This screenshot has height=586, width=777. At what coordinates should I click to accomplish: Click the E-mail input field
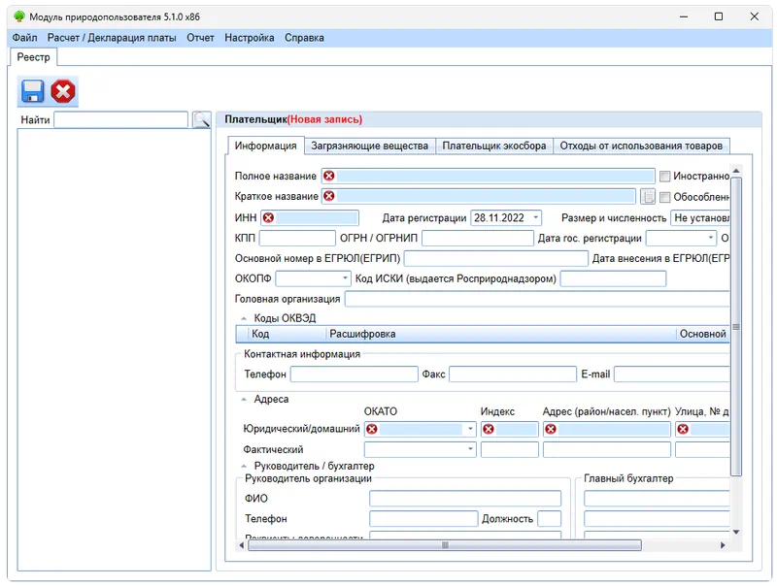(x=672, y=374)
